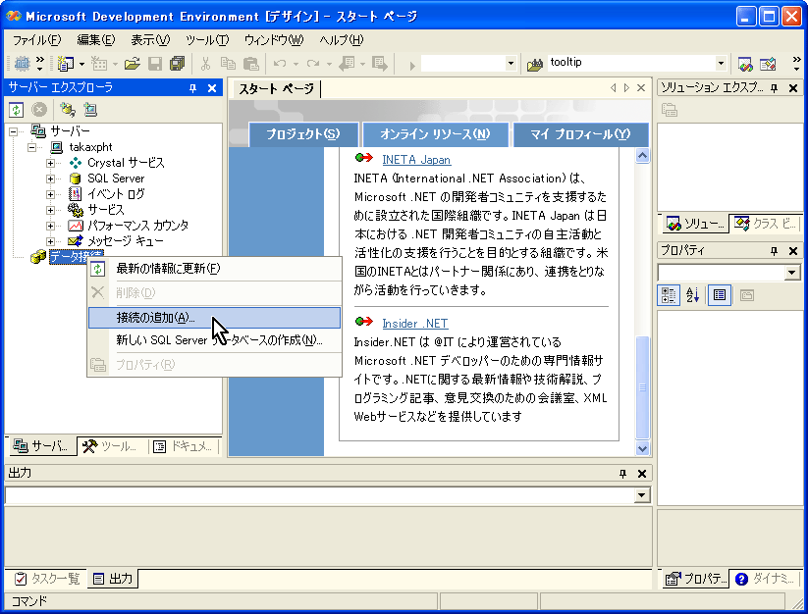The width and height of the screenshot is (808, 614).
Task: Switch to the オンライン リソース(N) tab
Action: (x=435, y=134)
